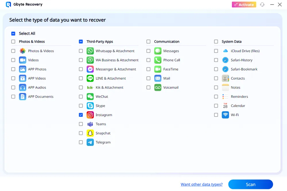Click the APP Documents icon

tap(22, 97)
